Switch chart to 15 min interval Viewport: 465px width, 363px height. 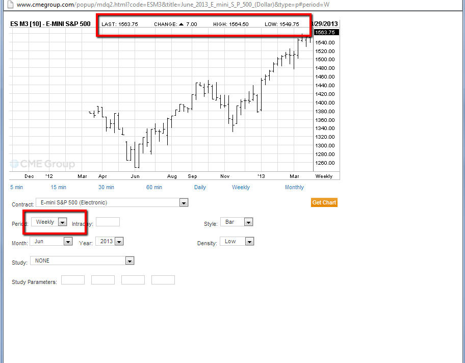click(59, 187)
